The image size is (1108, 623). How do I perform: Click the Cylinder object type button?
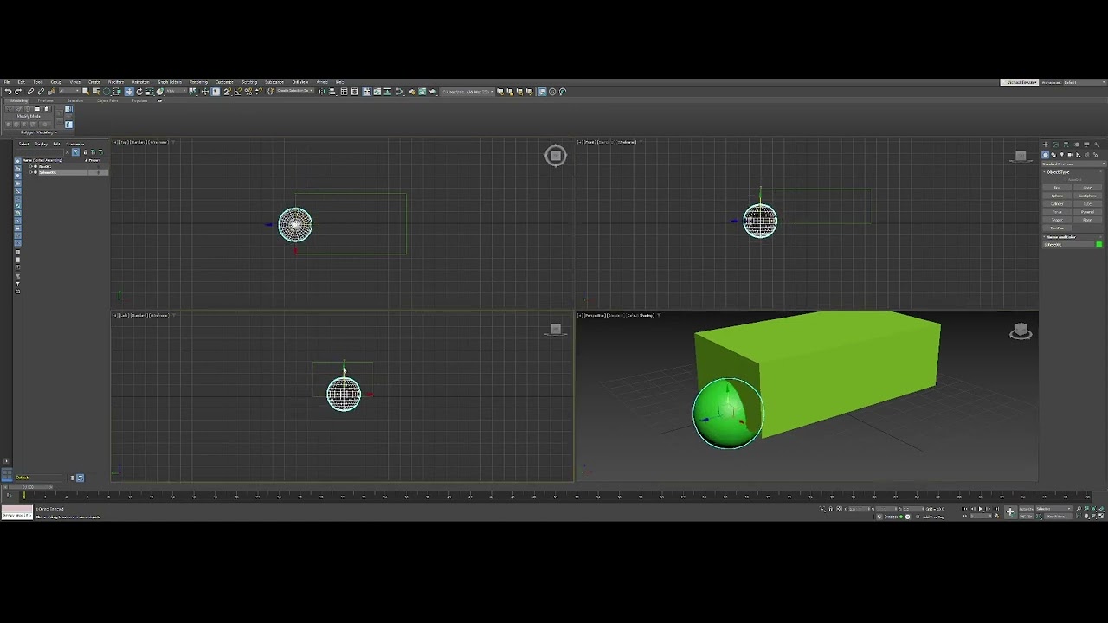(x=1057, y=204)
